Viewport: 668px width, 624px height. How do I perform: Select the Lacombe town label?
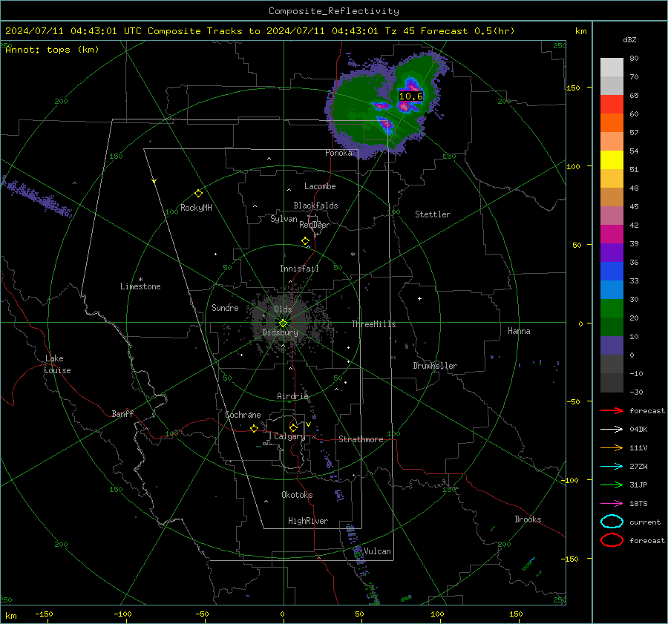[x=320, y=186]
